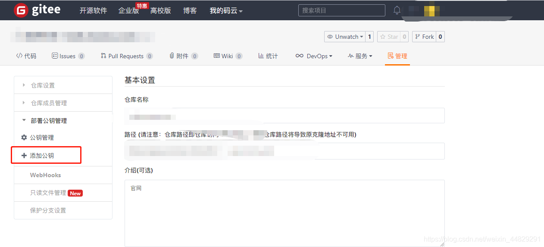Viewport: 544px width, 247px height.
Task: Open 企业版 in the top navigation
Action: [128, 11]
